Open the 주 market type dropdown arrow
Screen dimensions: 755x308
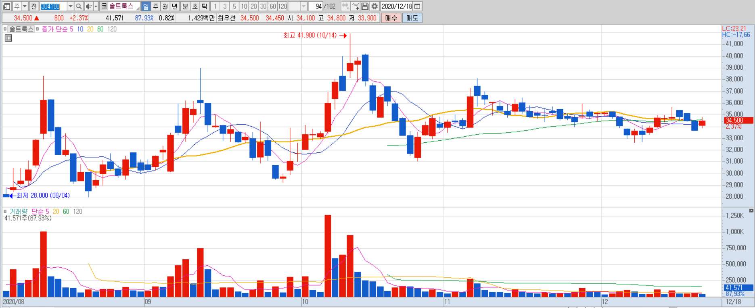coord(25,6)
